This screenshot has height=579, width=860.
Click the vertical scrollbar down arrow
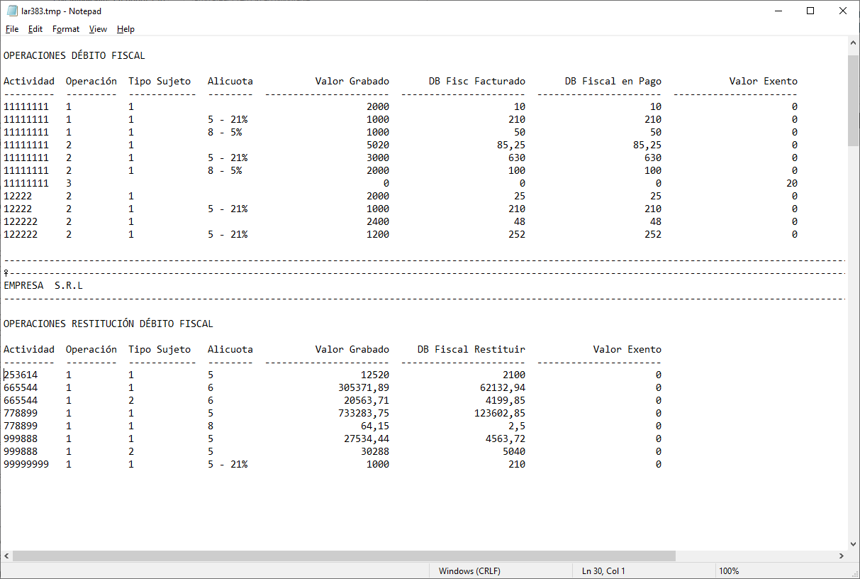pos(854,544)
